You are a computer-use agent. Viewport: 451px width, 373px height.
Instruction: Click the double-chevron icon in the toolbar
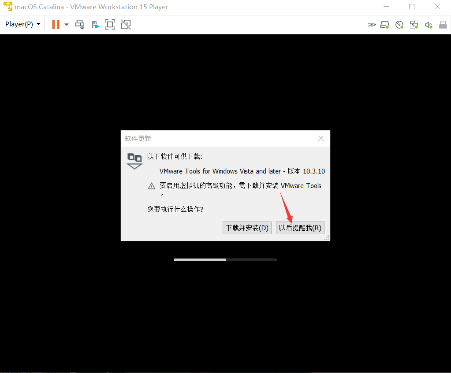point(372,25)
